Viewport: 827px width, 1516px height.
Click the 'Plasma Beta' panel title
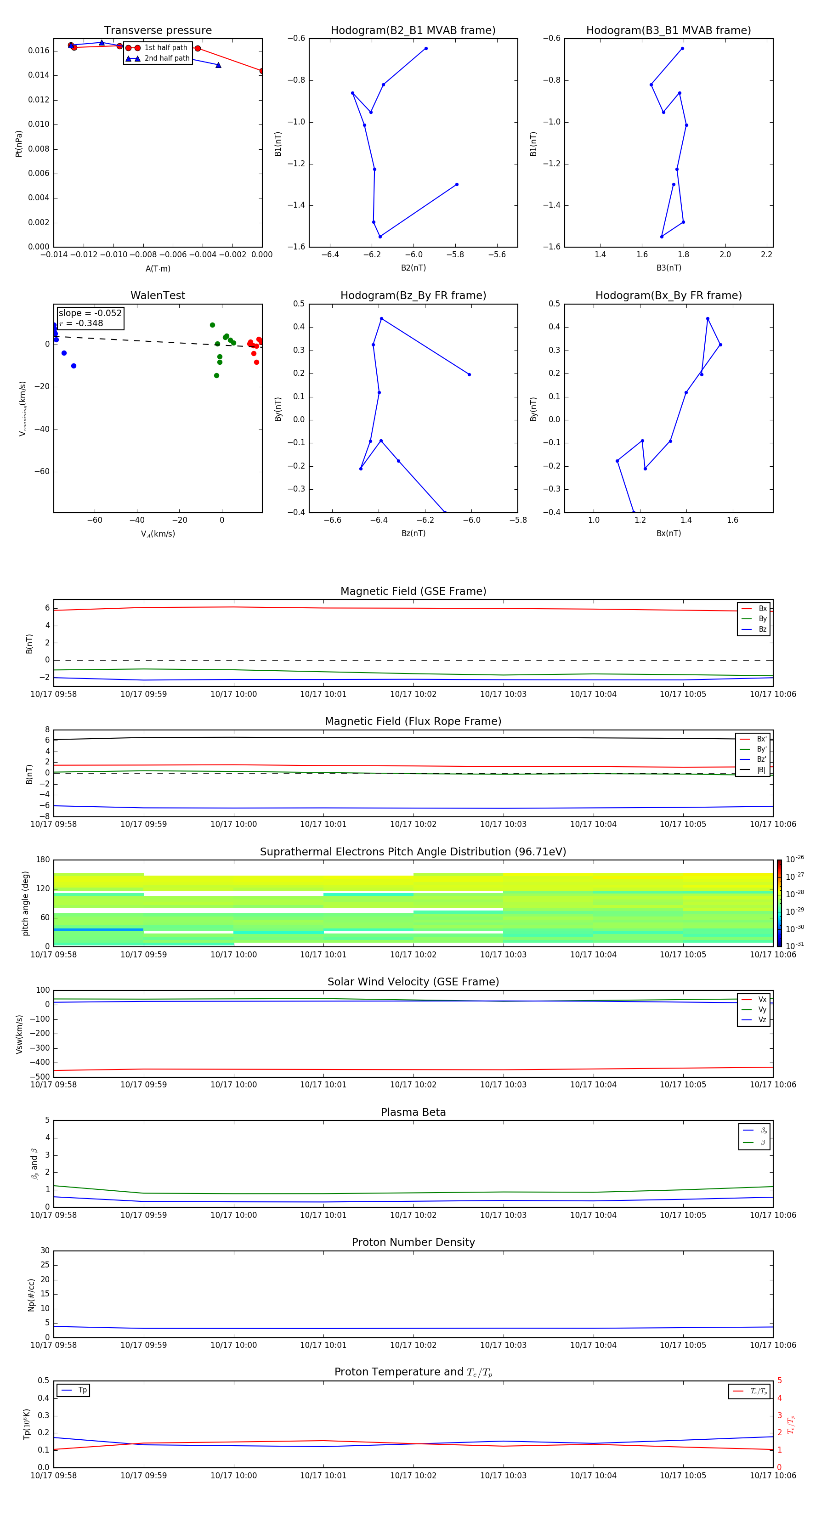[x=413, y=1112]
